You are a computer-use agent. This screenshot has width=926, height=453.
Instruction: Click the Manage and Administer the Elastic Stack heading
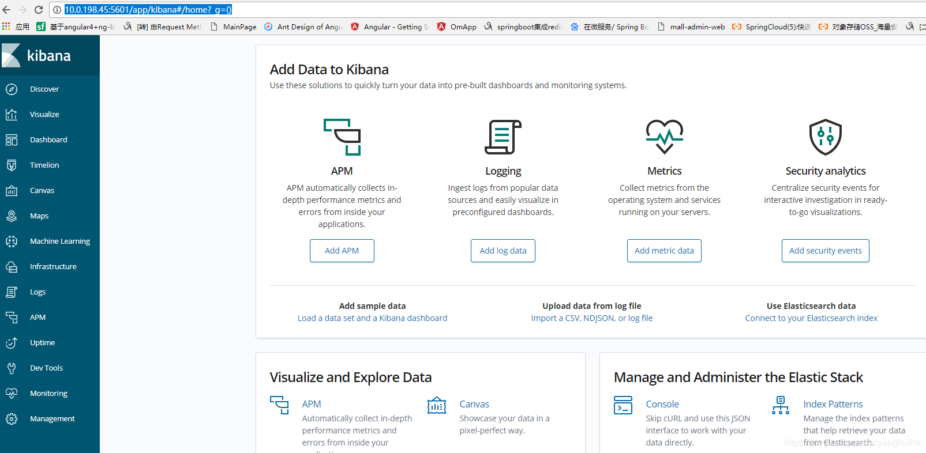click(738, 377)
